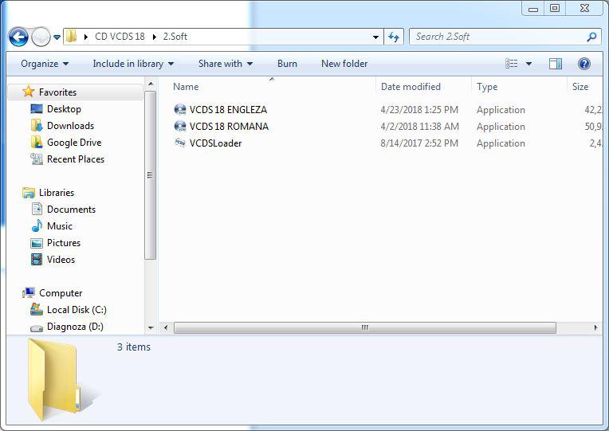Click the Recent Places icon
The width and height of the screenshot is (609, 431).
point(37,159)
